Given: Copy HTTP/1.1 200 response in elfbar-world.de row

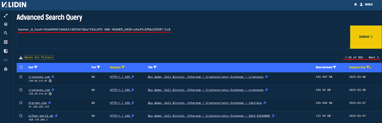Looking at the screenshot, I should click(133, 116).
